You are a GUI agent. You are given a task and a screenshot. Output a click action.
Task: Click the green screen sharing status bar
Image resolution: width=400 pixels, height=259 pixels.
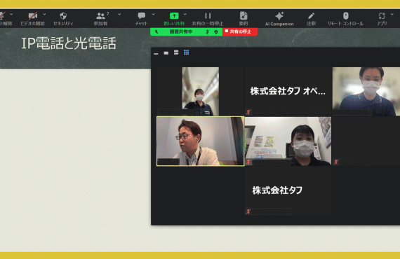[186, 31]
